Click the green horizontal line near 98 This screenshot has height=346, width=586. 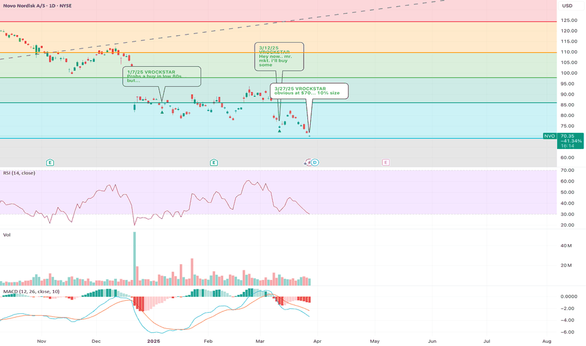279,78
